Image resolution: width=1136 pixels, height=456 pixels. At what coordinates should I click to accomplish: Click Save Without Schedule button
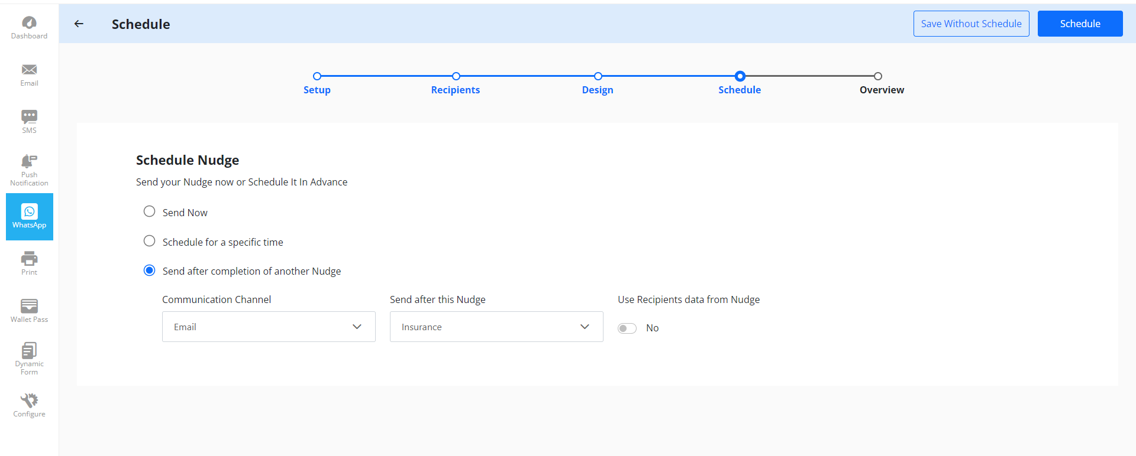click(971, 24)
